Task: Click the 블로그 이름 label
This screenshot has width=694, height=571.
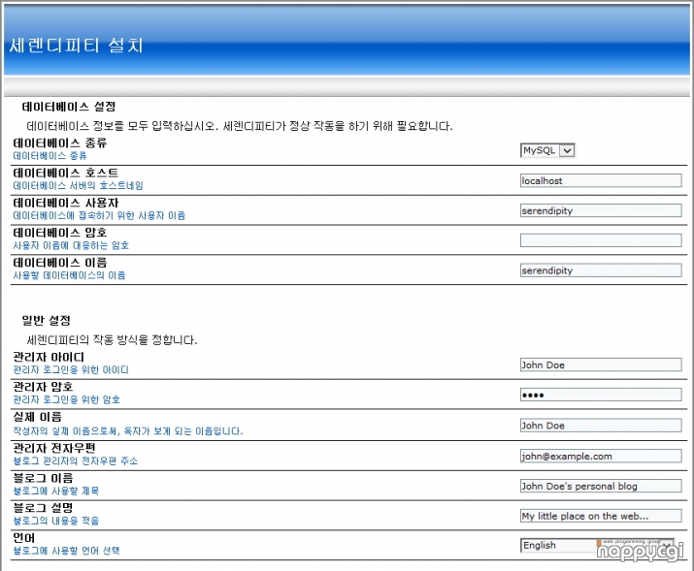Action: (43, 478)
